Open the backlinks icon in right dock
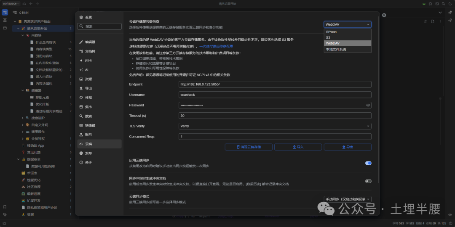Screen dimensions: 455x227 pos(450,214)
